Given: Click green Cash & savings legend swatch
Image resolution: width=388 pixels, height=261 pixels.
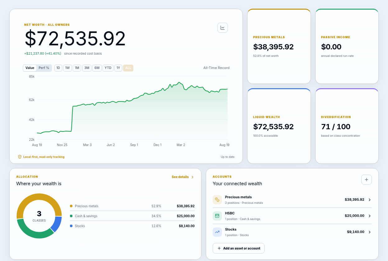Looking at the screenshot, I should tap(71, 216).
